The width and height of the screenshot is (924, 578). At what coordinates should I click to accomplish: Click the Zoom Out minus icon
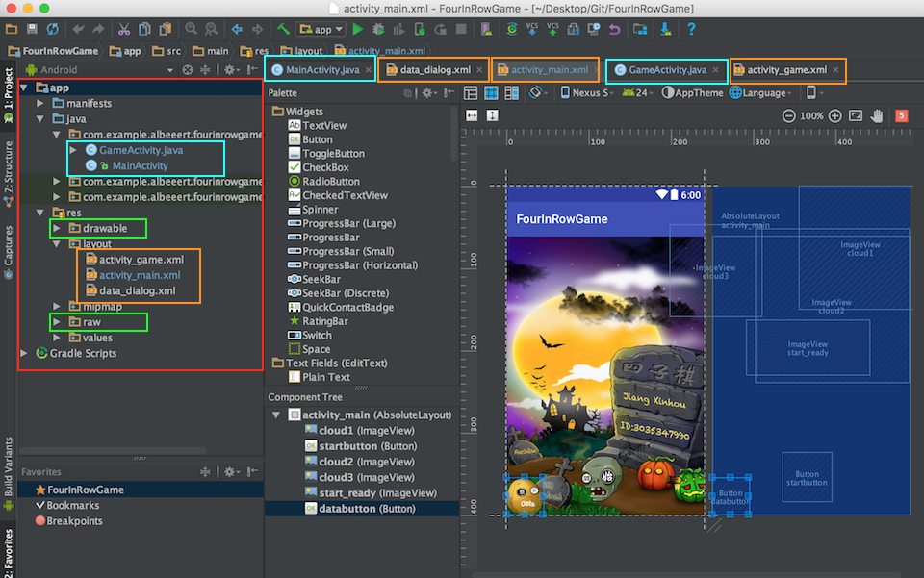pos(788,116)
